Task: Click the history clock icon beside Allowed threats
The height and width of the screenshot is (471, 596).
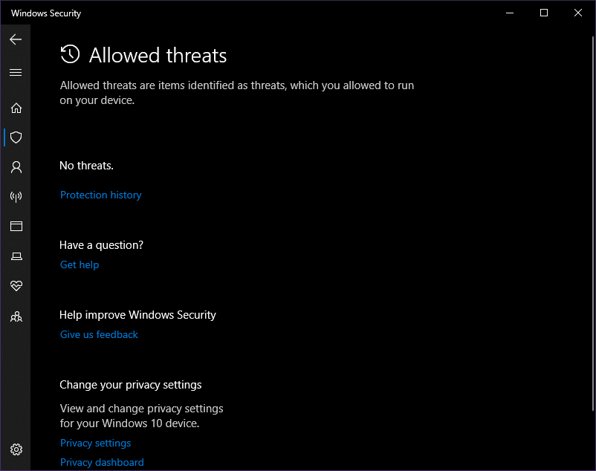Action: pos(70,54)
